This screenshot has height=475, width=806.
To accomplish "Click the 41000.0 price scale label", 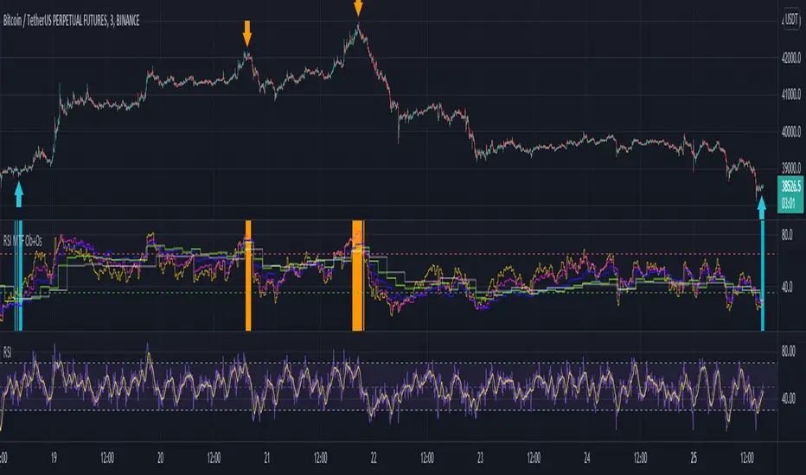I will (791, 94).
